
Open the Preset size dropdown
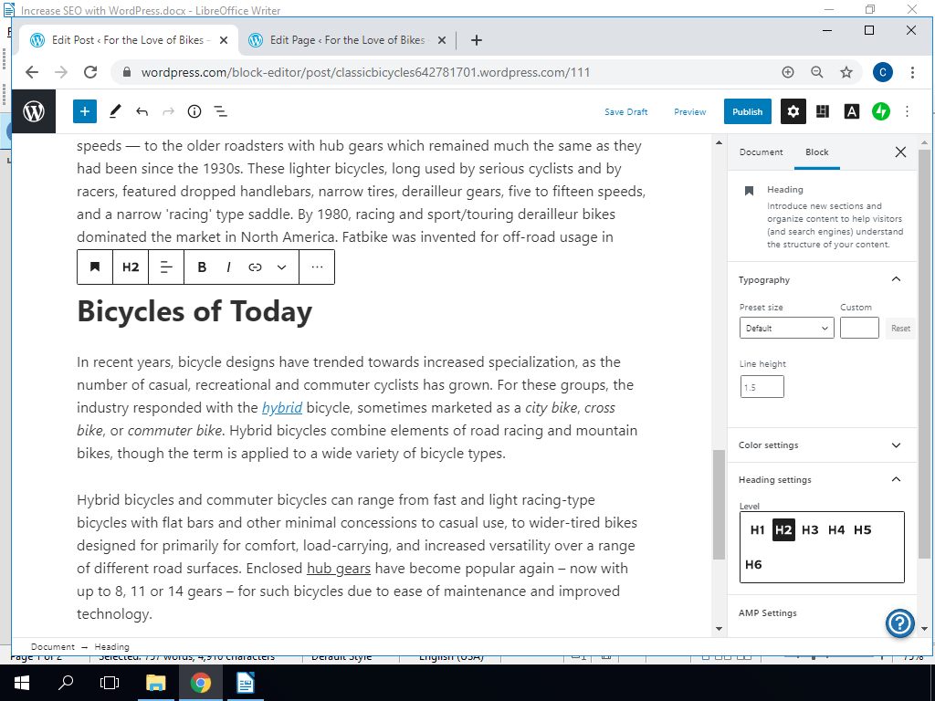coord(786,328)
